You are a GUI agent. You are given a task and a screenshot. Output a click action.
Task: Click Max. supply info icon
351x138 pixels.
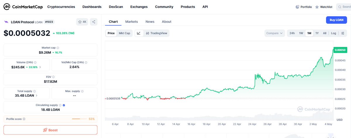point(82,91)
